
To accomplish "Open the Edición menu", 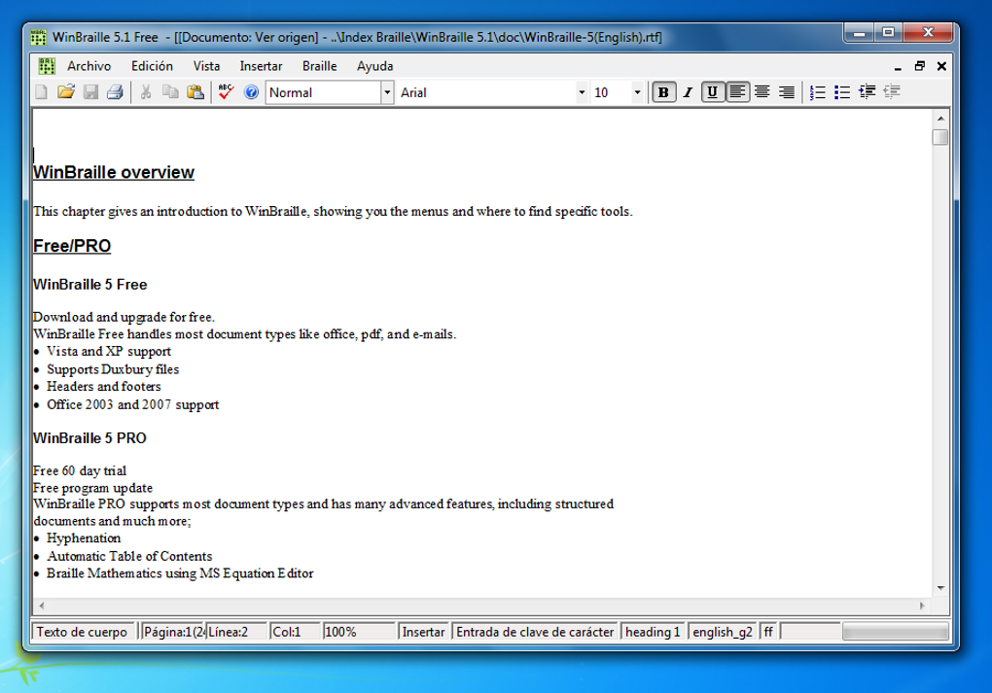I will coord(152,66).
